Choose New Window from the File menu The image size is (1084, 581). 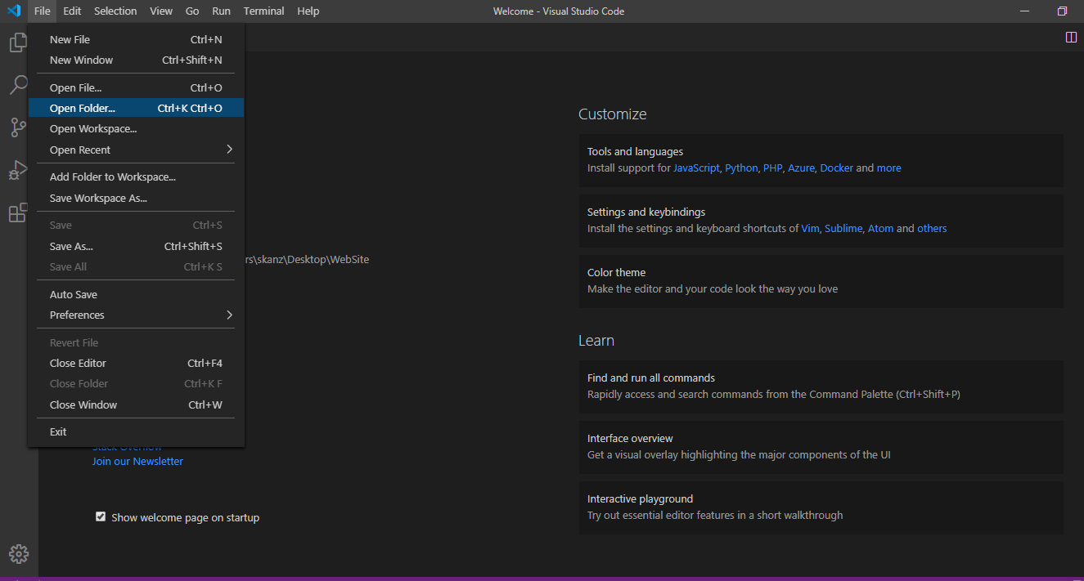[x=136, y=60]
